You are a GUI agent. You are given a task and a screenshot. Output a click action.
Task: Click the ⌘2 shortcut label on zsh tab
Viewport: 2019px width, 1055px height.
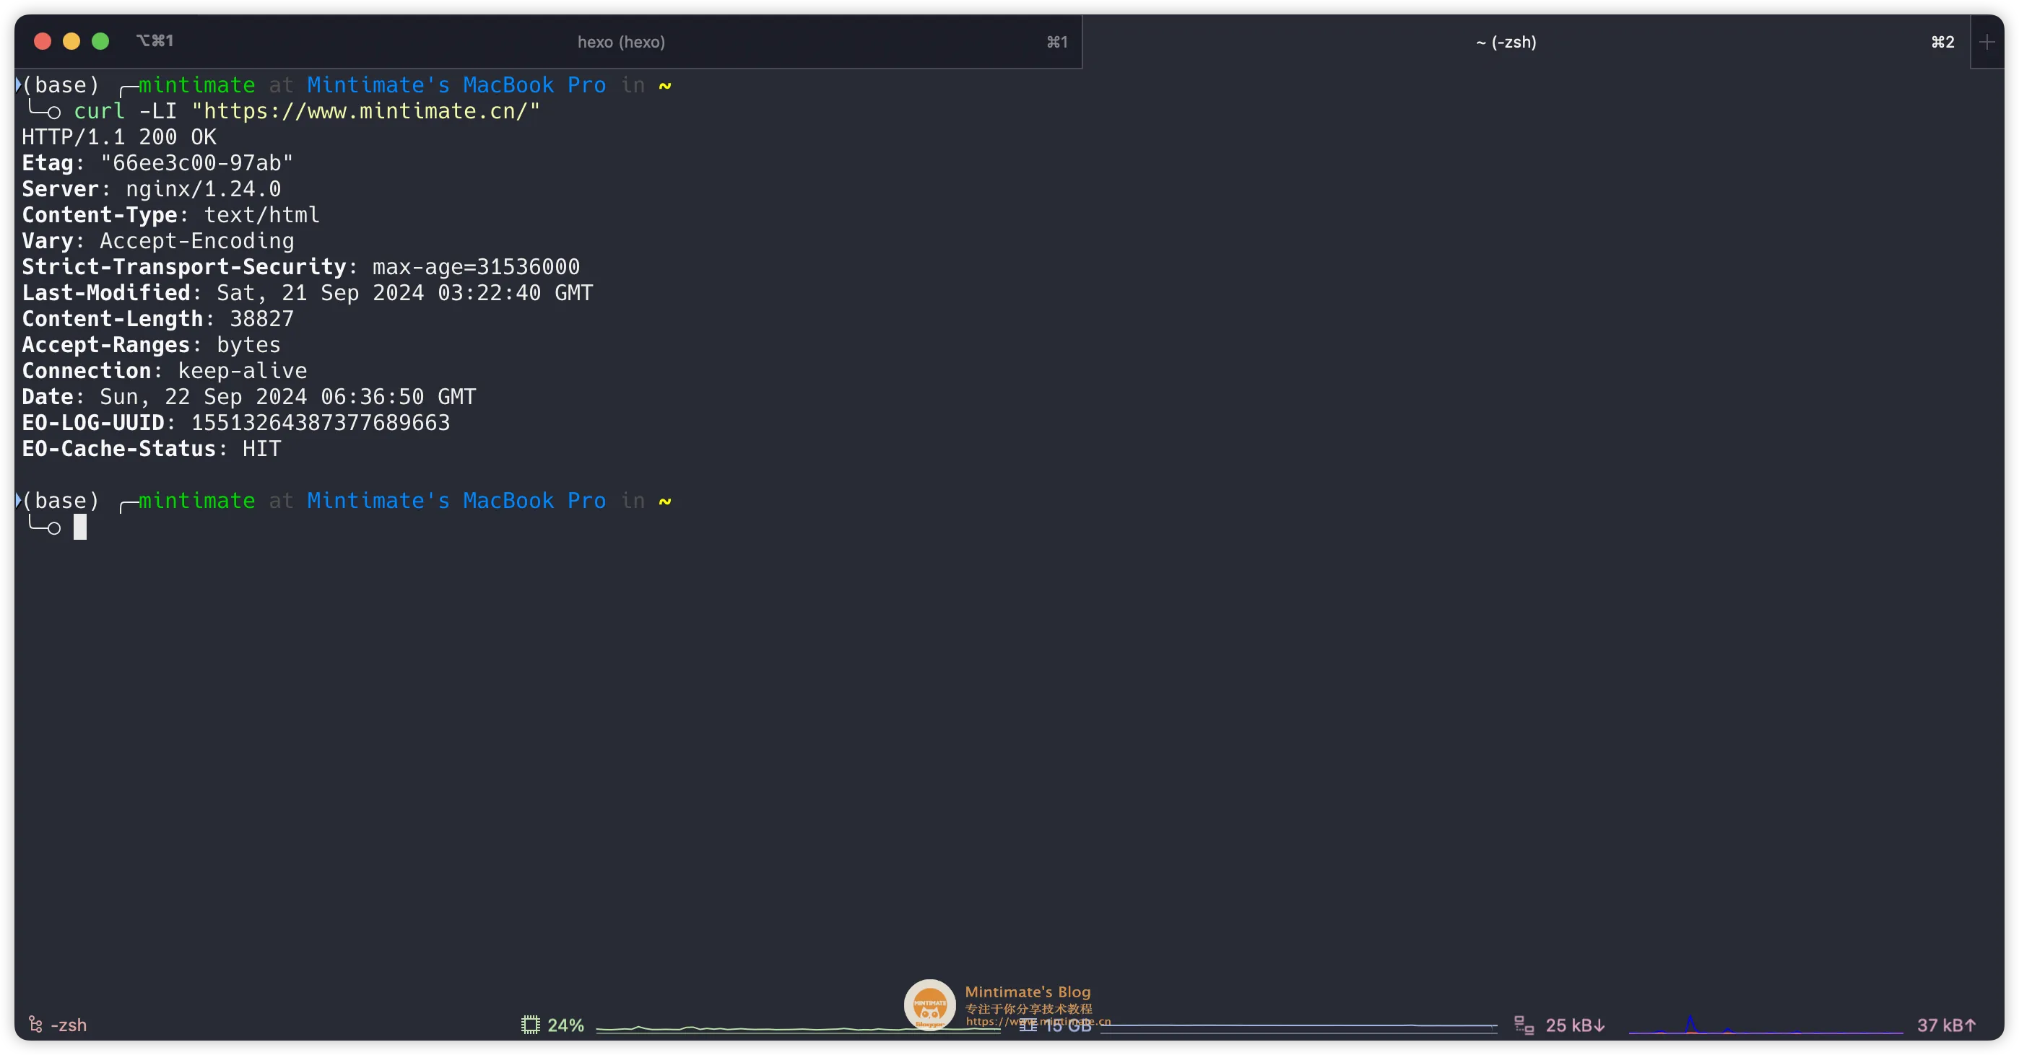[x=1942, y=42]
